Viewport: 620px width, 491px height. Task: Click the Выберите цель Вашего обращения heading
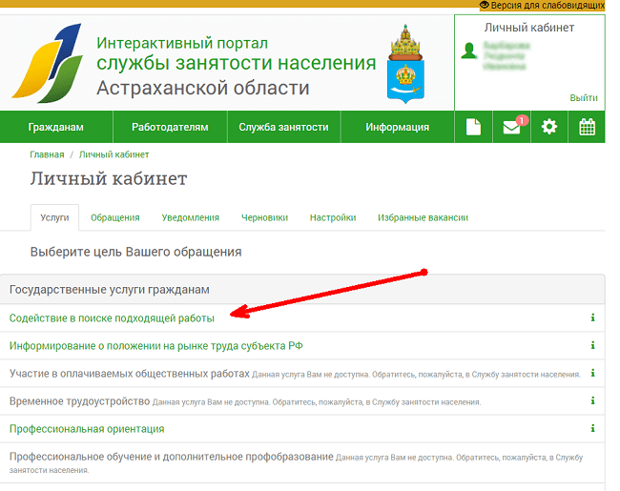[x=136, y=252]
